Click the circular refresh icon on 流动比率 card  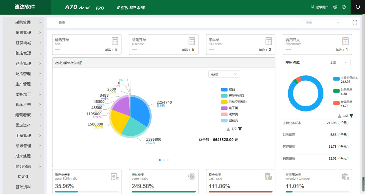[x=192, y=176]
